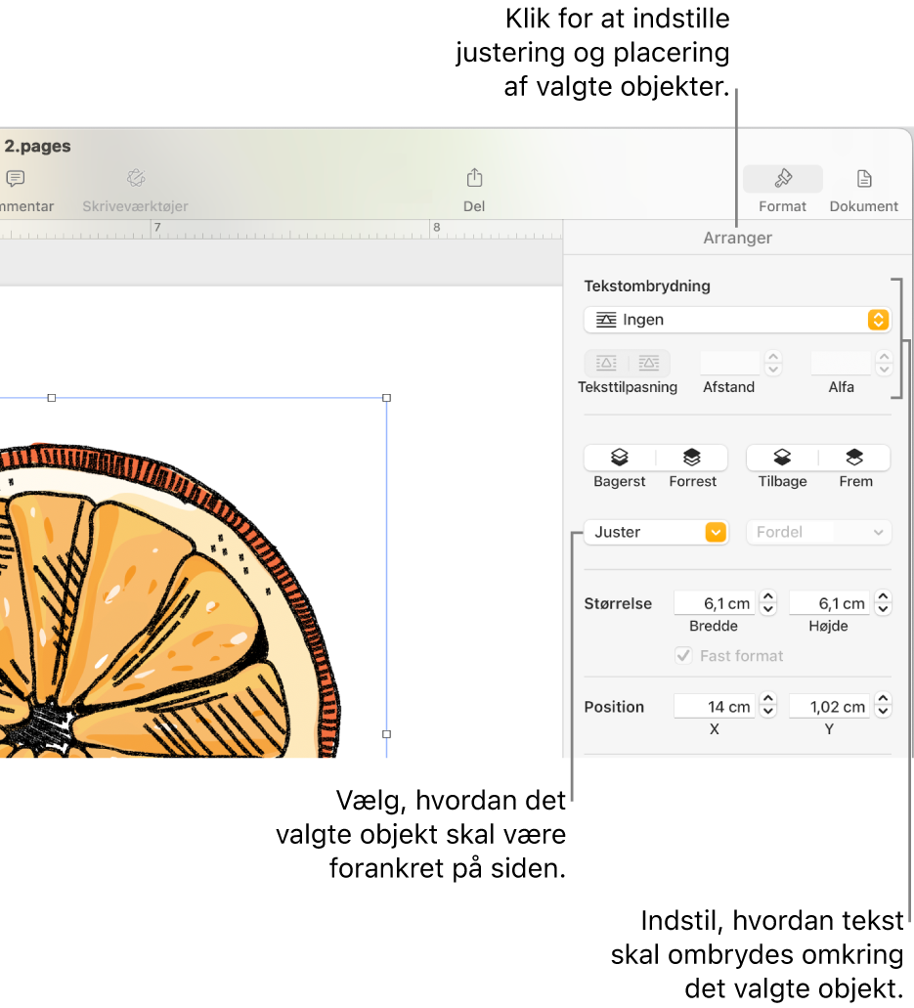Decrease Y position with stepper down

pos(884,713)
